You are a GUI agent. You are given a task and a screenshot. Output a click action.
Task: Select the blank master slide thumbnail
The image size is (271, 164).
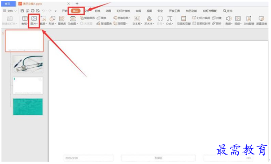click(24, 41)
